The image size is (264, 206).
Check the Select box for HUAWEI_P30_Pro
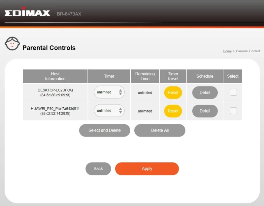pyautogui.click(x=233, y=111)
